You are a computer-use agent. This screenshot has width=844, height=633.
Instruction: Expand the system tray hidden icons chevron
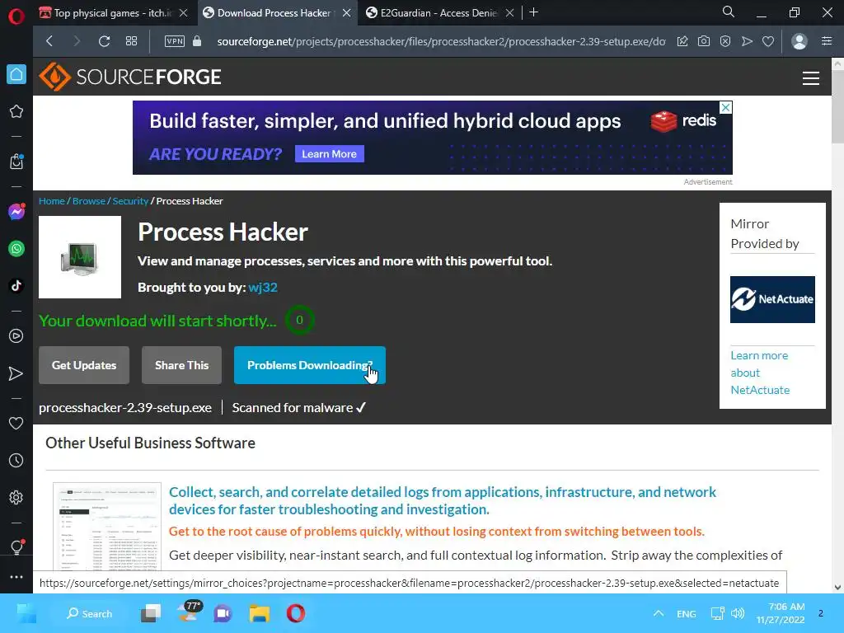click(658, 613)
